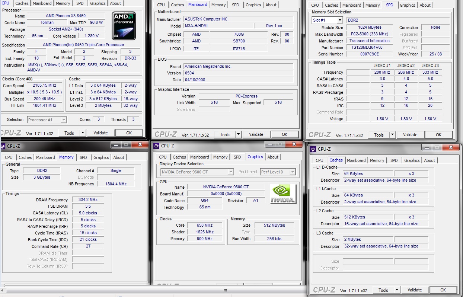This screenshot has width=463, height=297.
Task: Open Tools dropdown arrow in CPU window
Action: point(83,133)
